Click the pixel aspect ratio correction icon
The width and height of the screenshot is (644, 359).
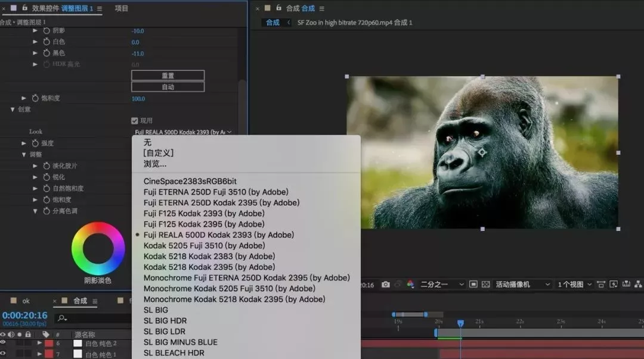point(601,285)
